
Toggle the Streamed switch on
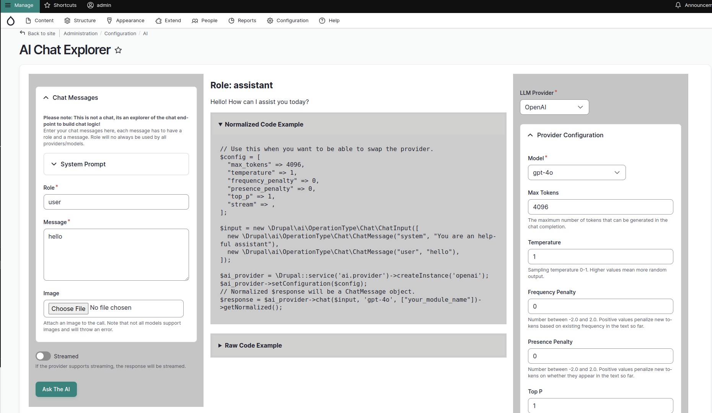tap(43, 356)
